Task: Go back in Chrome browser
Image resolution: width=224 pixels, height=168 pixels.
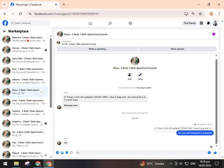Action: pos(5,14)
